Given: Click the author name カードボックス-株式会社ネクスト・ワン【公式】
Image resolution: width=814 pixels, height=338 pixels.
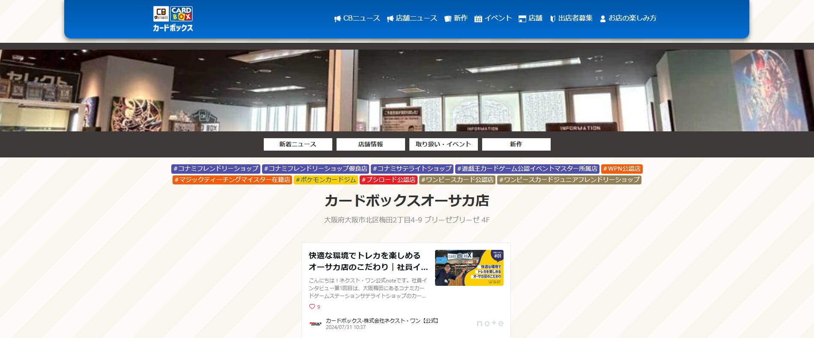Looking at the screenshot, I should coord(382,320).
